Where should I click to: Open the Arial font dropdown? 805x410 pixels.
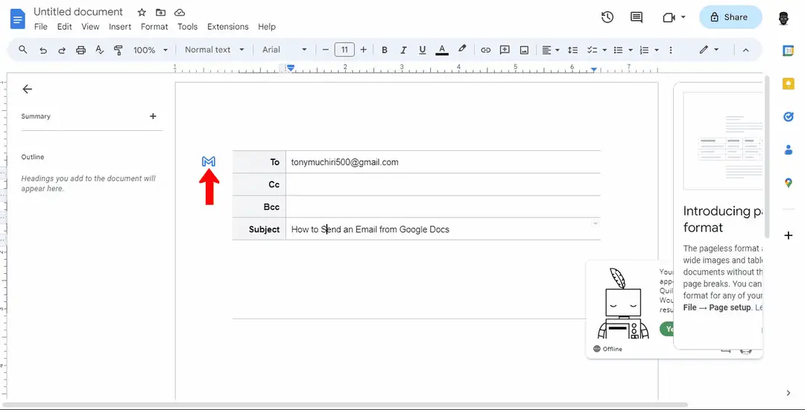pos(285,50)
